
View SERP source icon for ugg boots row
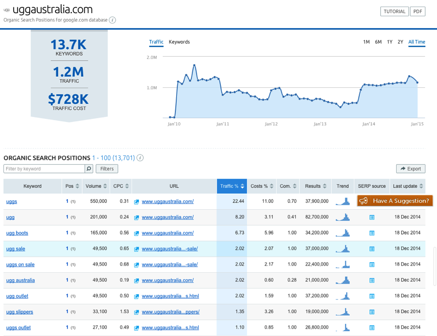(372, 233)
